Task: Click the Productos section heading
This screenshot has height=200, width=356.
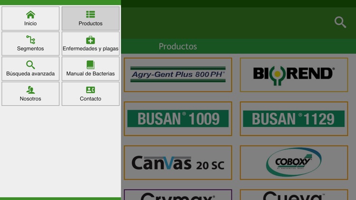Action: tap(178, 46)
